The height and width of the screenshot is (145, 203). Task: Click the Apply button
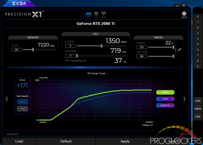point(125,141)
